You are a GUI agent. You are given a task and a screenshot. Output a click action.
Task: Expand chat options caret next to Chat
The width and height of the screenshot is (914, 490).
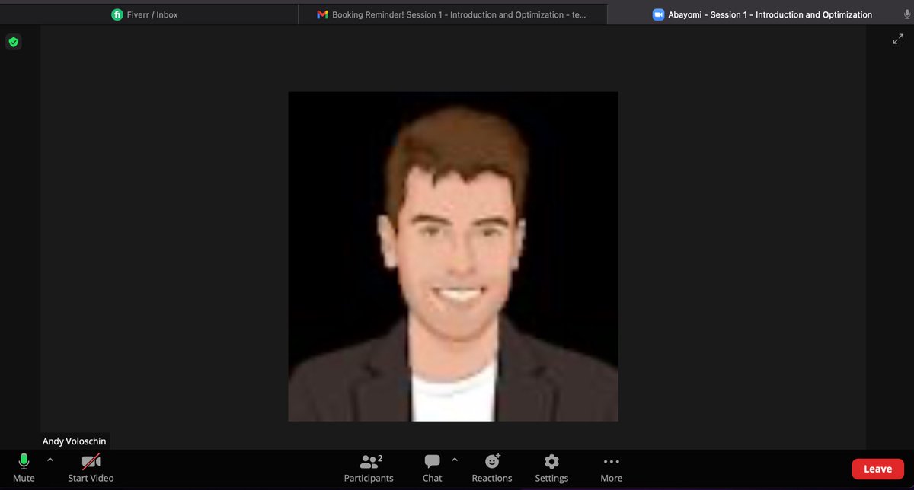click(455, 460)
